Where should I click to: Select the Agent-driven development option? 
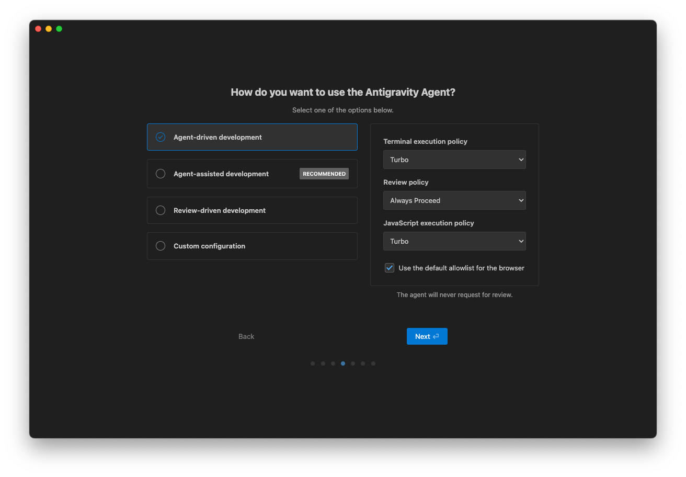coord(251,137)
